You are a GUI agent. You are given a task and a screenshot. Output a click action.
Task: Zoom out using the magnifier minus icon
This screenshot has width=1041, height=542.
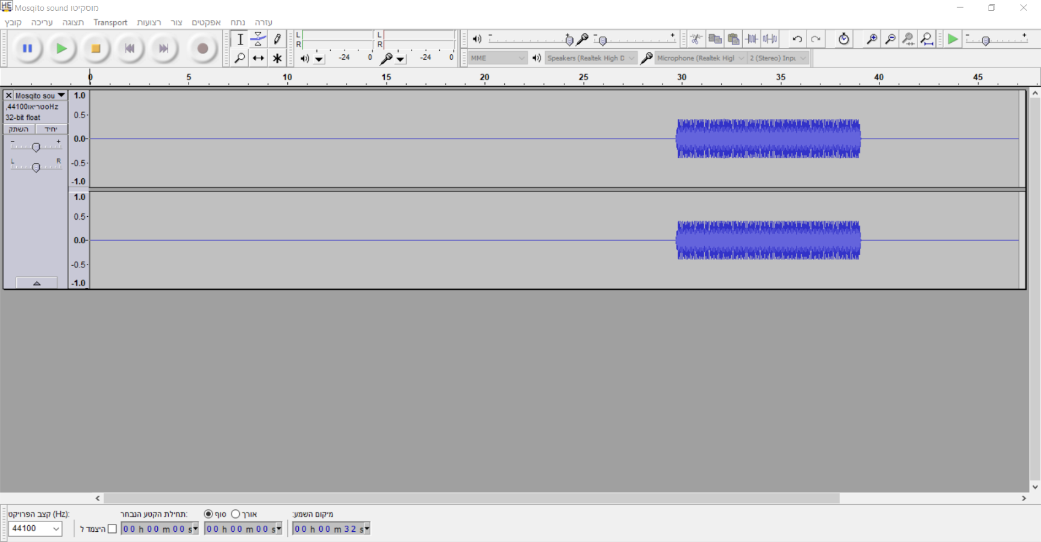(890, 39)
